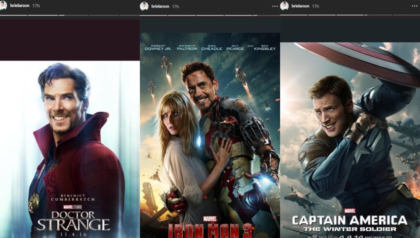Open the profile avatar above Doctor Strange story

[3, 5]
